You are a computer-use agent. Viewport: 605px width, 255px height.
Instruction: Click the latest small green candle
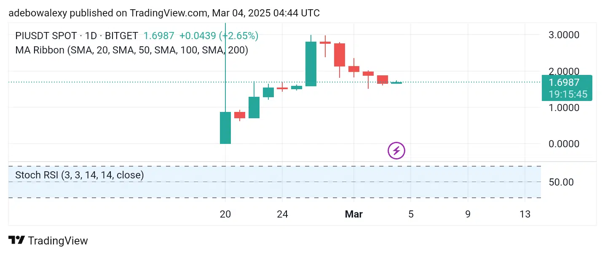pos(396,82)
